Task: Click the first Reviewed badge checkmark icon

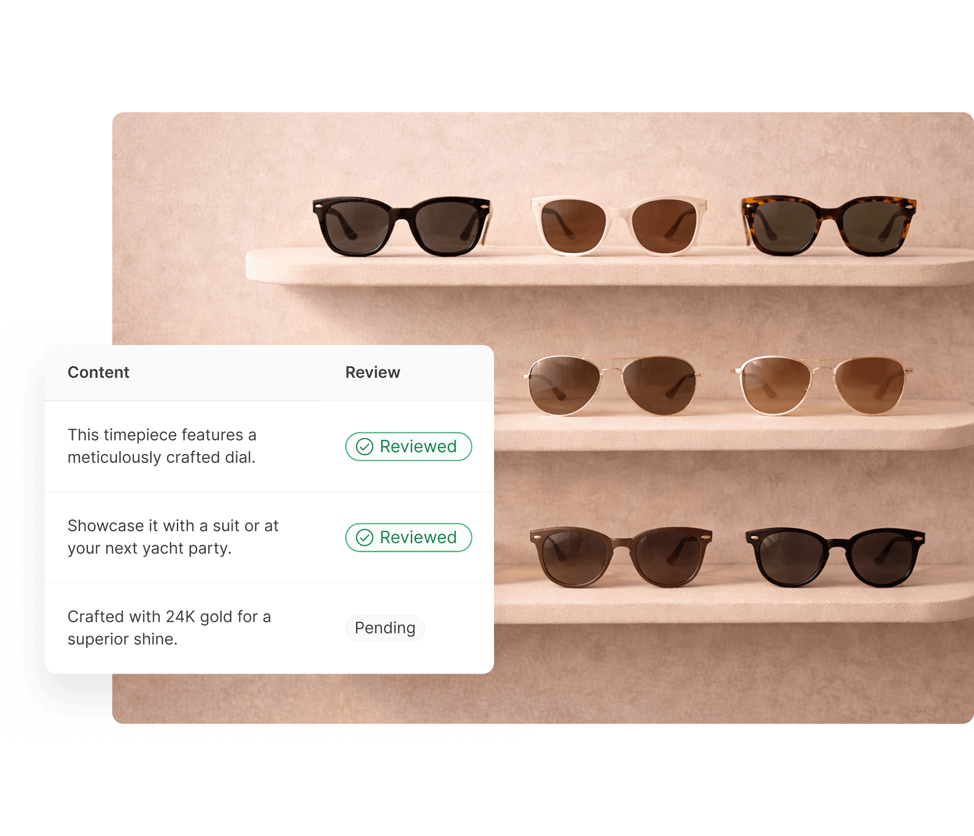Action: tap(364, 447)
